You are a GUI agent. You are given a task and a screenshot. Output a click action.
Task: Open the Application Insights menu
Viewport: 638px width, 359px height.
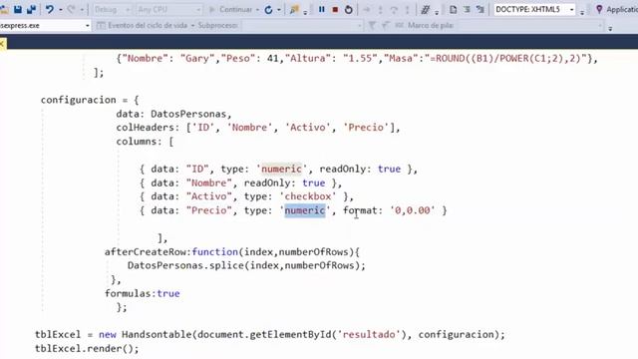(622, 9)
